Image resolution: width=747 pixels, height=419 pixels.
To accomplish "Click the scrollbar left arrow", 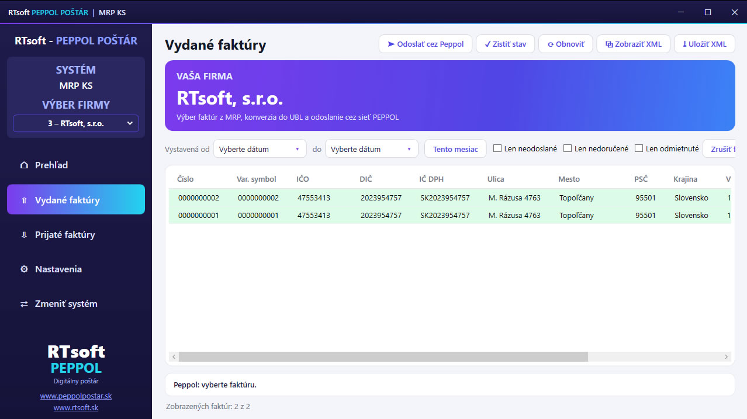I will click(x=174, y=356).
